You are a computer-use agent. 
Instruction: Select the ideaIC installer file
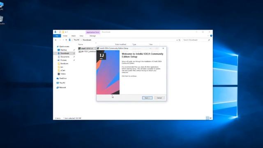[x=87, y=49]
